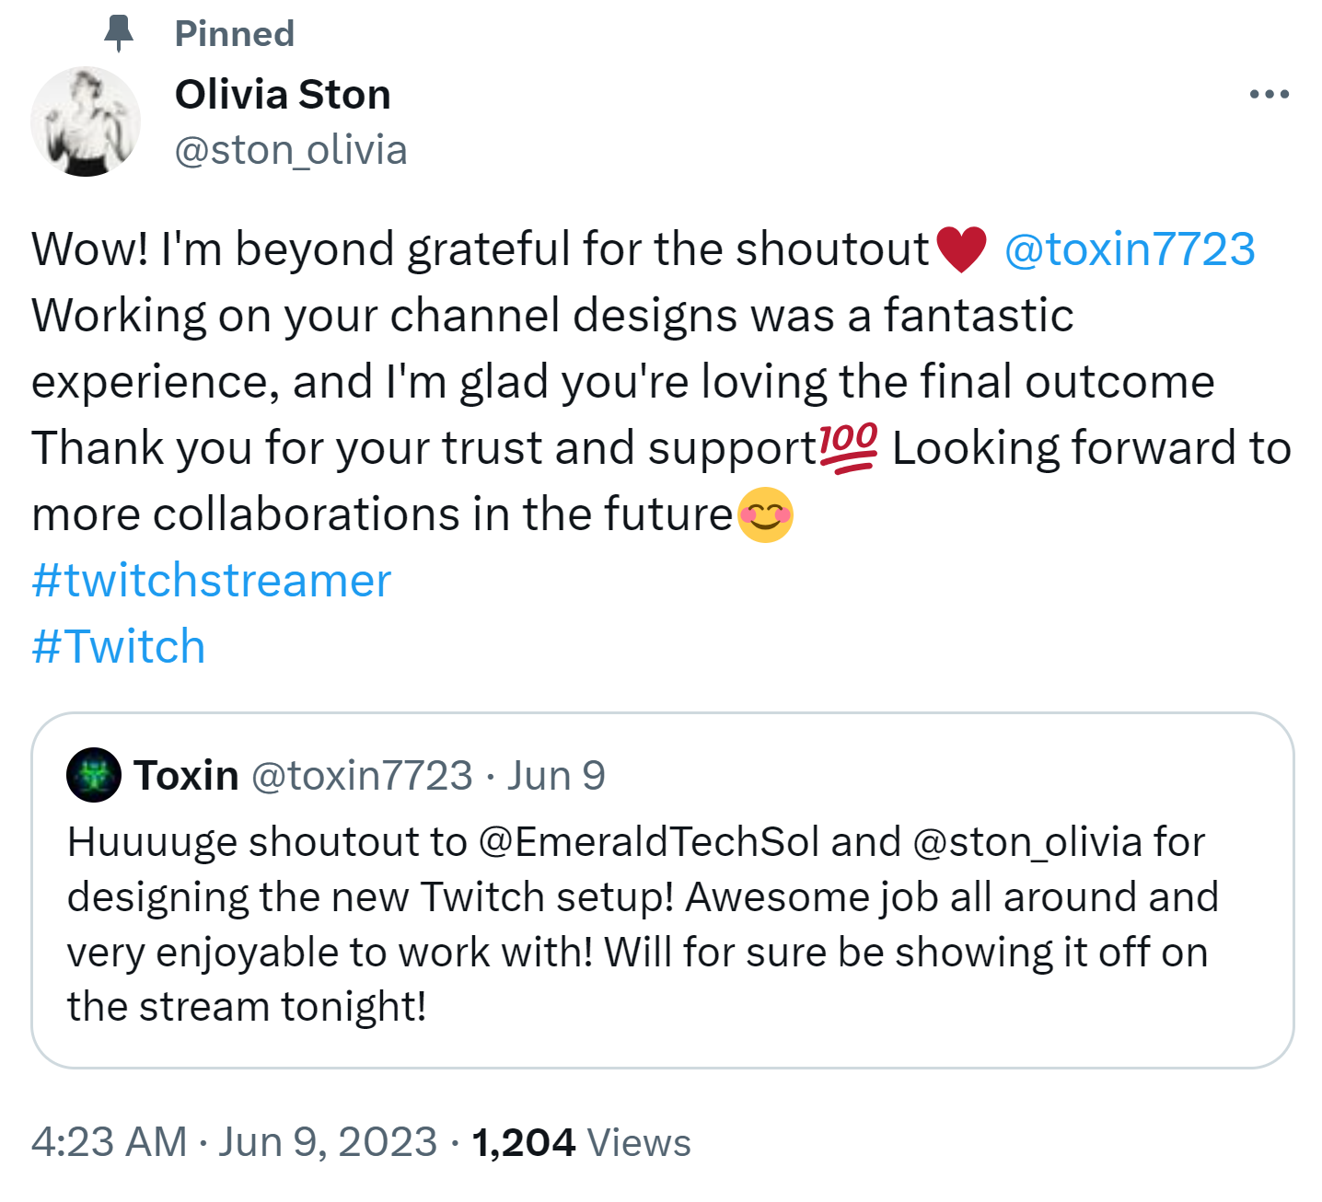Viewport: 1322px width, 1202px height.
Task: Click the blushing smiley emoji
Action: coord(765,514)
